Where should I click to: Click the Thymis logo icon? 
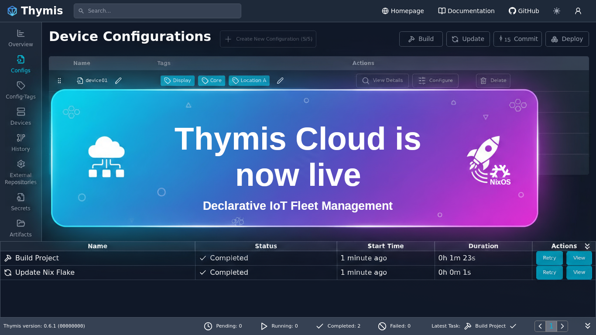click(12, 11)
